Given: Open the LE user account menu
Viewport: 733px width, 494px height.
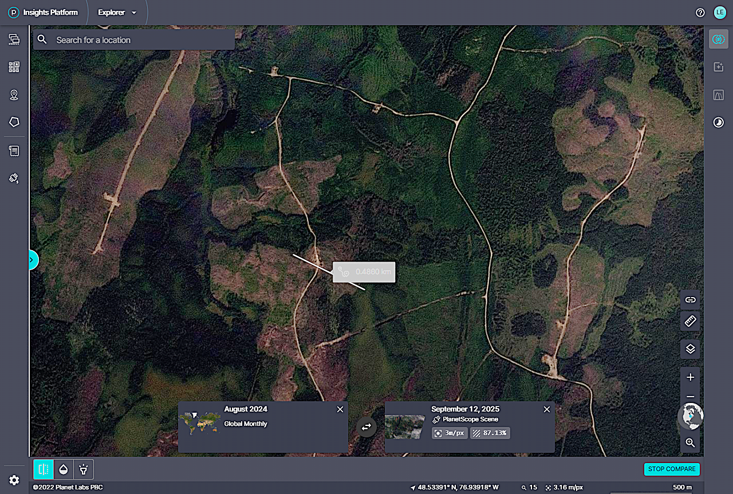Looking at the screenshot, I should point(719,13).
